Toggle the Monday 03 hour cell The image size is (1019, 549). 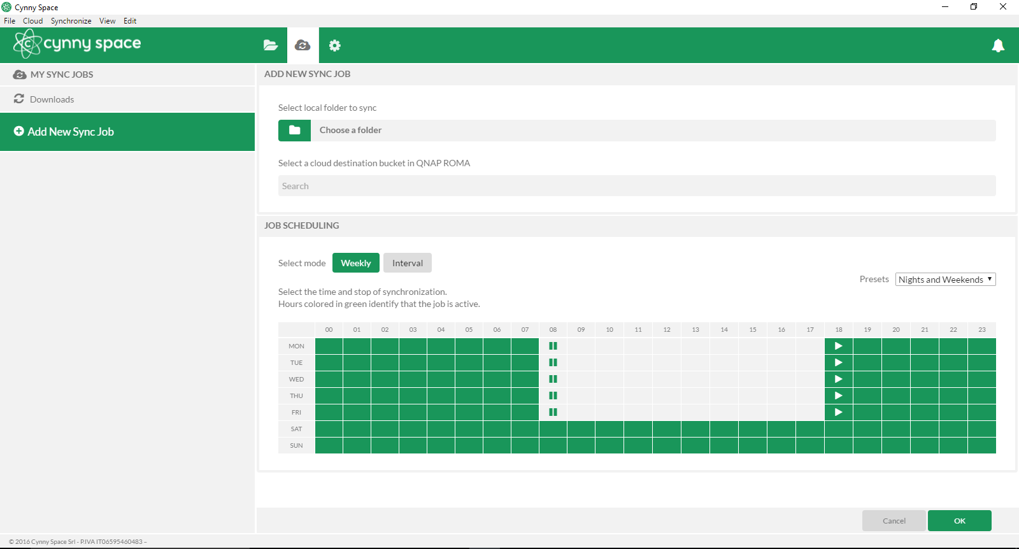(413, 346)
